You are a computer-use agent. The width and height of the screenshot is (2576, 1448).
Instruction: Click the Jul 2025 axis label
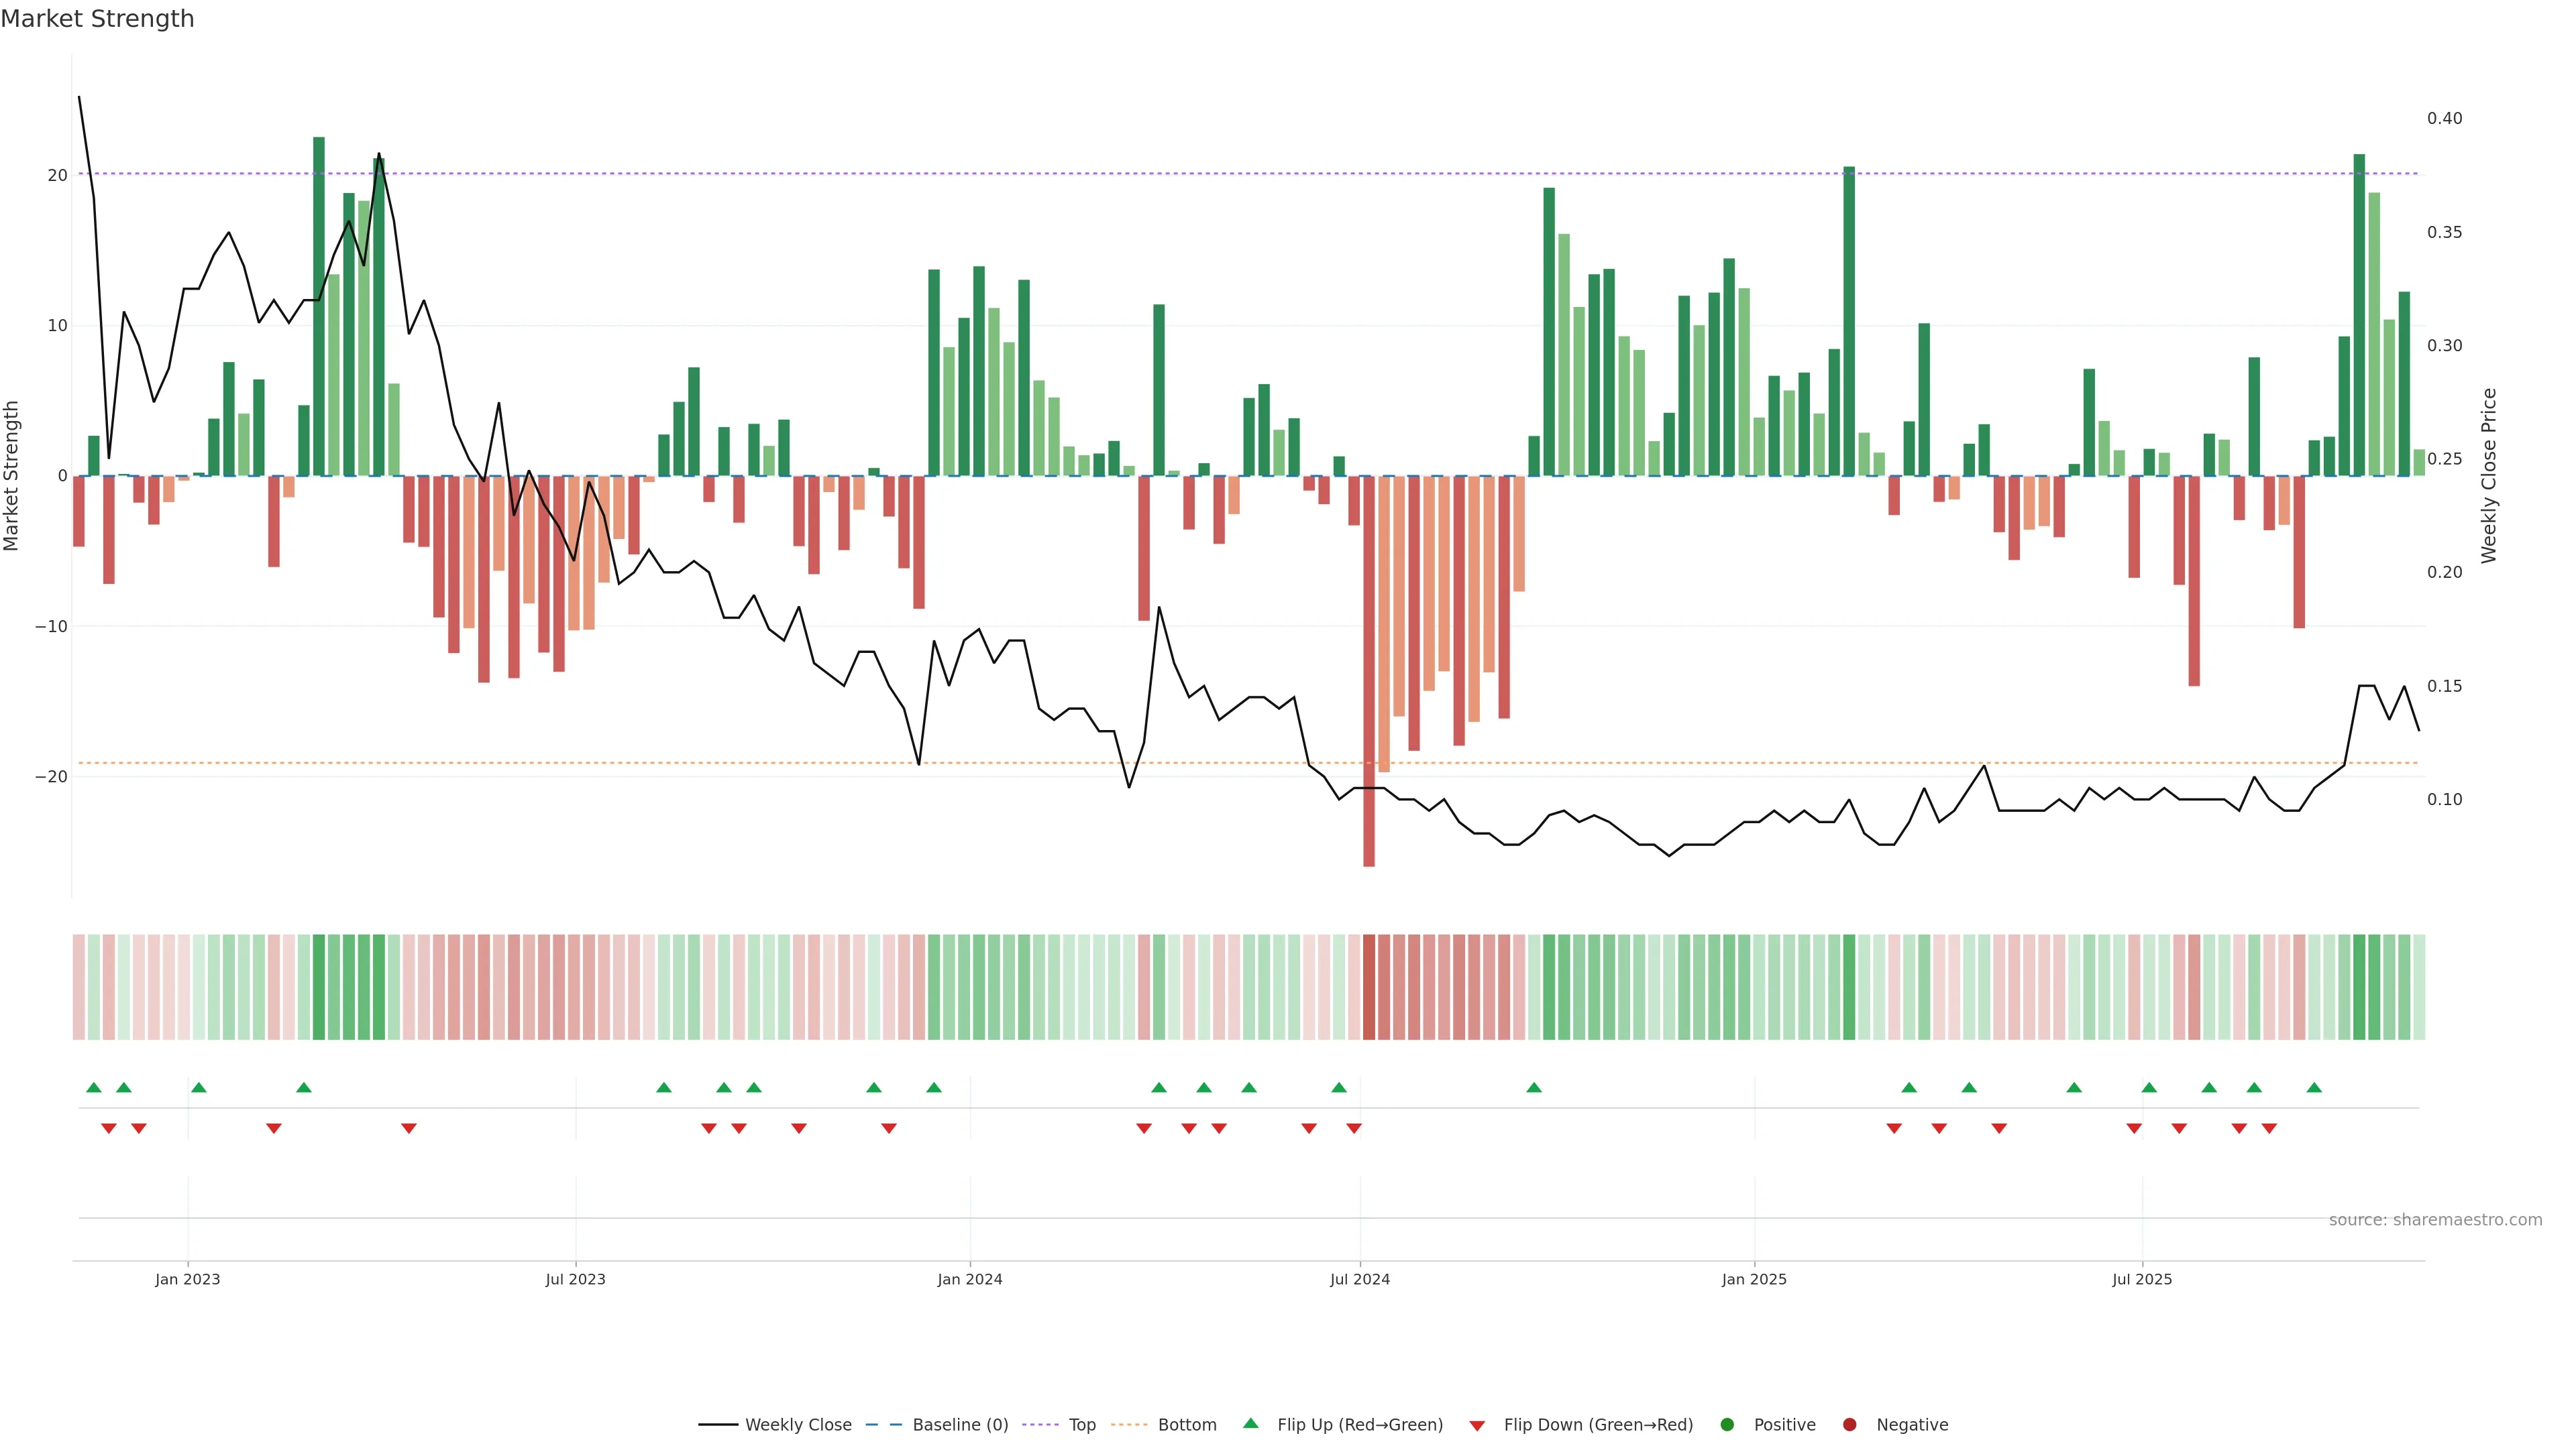coord(2141,1279)
